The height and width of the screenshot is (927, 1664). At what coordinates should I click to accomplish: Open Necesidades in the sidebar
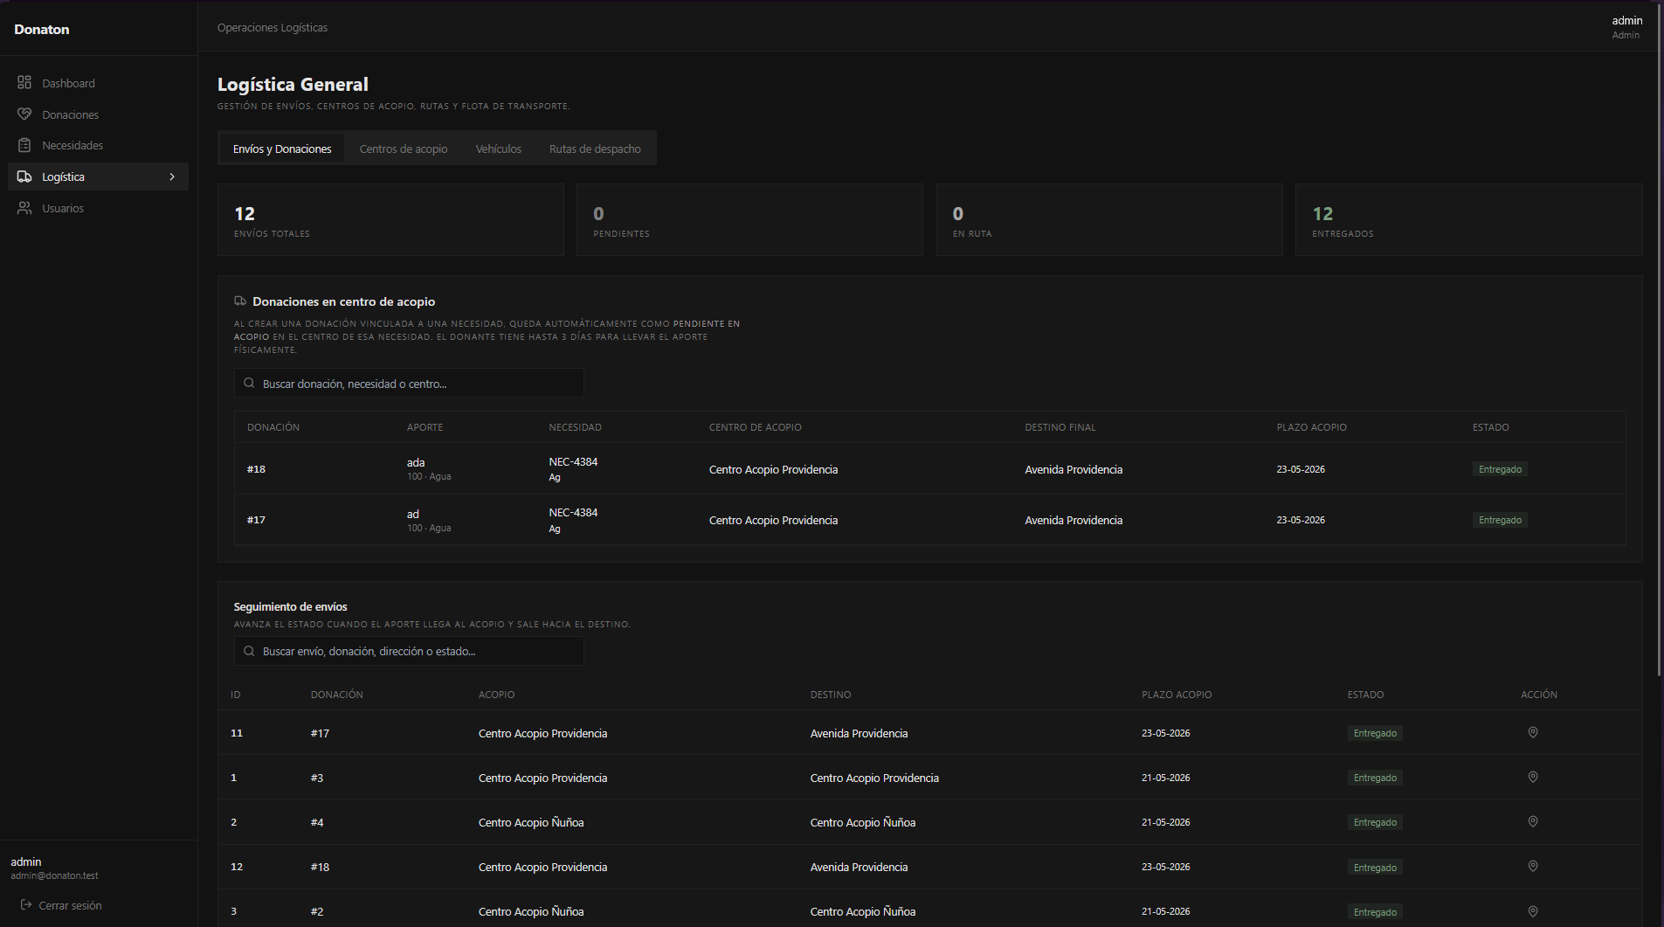(x=98, y=145)
